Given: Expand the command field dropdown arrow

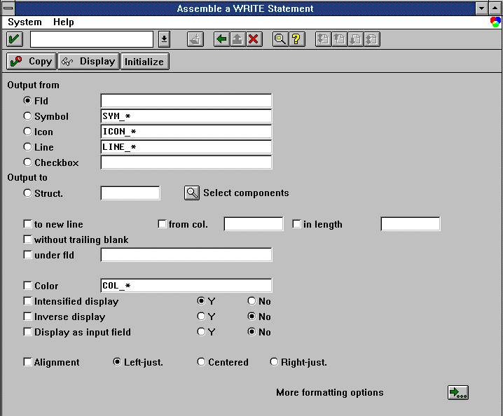Looking at the screenshot, I should tap(163, 39).
